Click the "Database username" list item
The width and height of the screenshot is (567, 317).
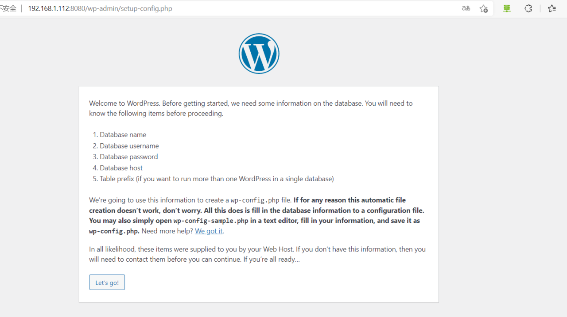129,145
